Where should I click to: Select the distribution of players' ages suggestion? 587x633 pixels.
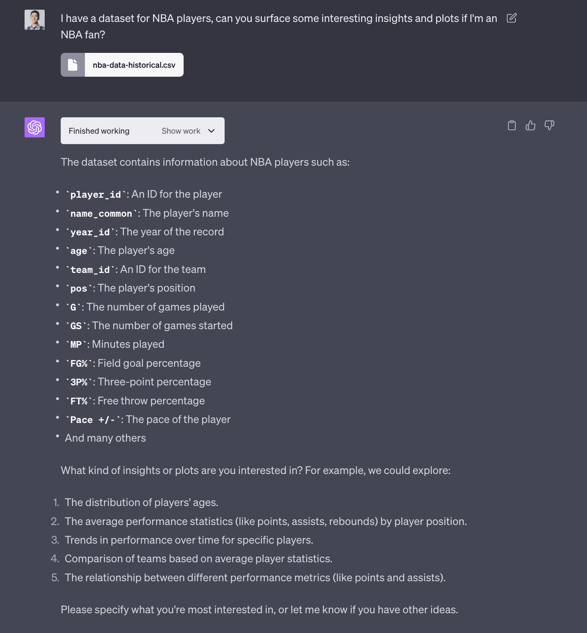pyautogui.click(x=142, y=503)
